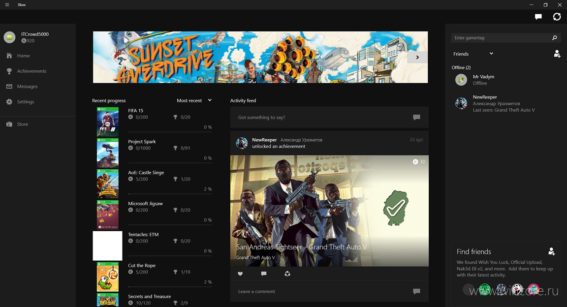Click 'San Andreas Sightseer' achievement title
The width and height of the screenshot is (567, 307).
click(x=301, y=247)
